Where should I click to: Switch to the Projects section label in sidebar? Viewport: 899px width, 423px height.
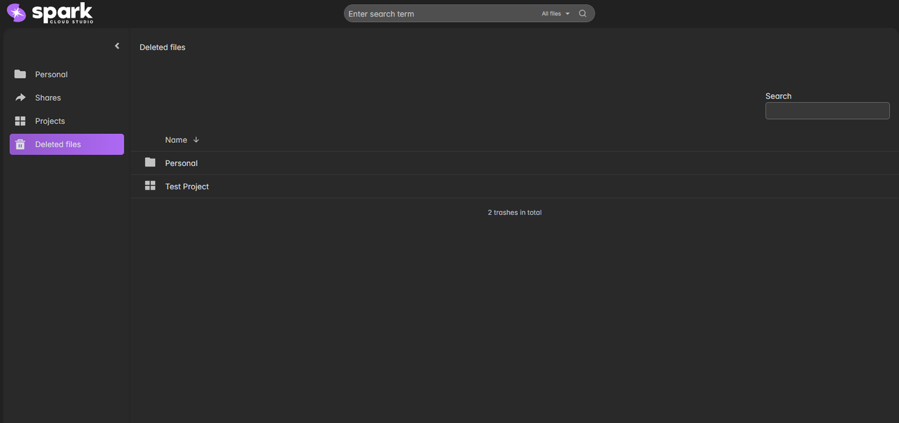[50, 121]
